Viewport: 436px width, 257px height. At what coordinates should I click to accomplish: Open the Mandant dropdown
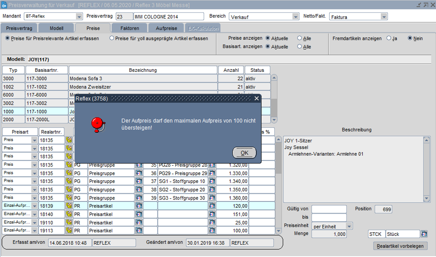pos(80,17)
